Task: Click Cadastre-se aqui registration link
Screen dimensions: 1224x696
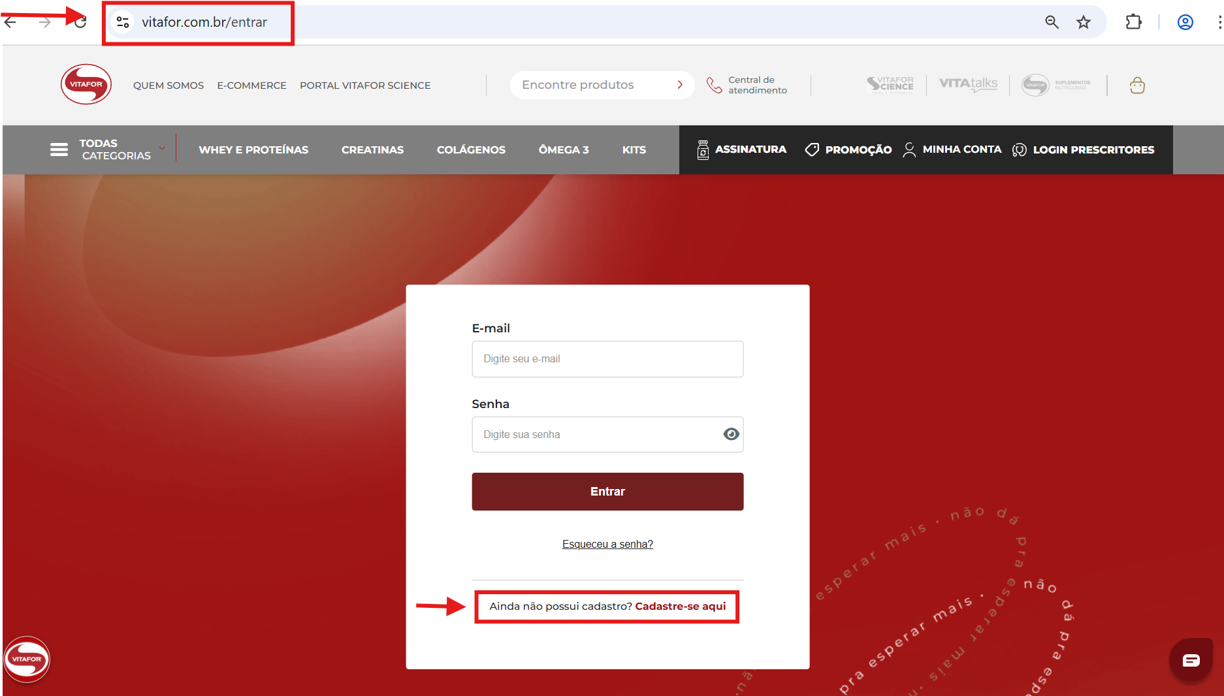Action: [680, 606]
